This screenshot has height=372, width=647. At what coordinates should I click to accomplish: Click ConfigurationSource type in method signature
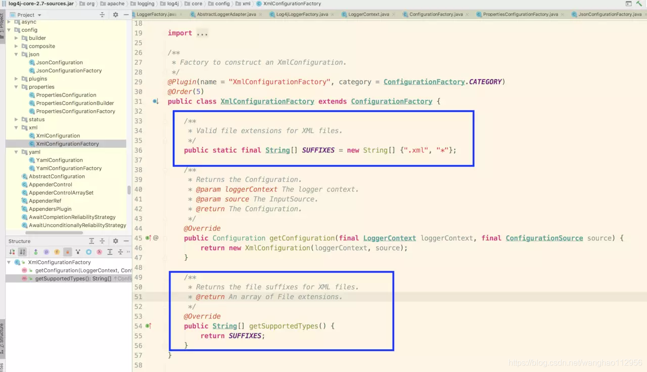tap(544, 238)
